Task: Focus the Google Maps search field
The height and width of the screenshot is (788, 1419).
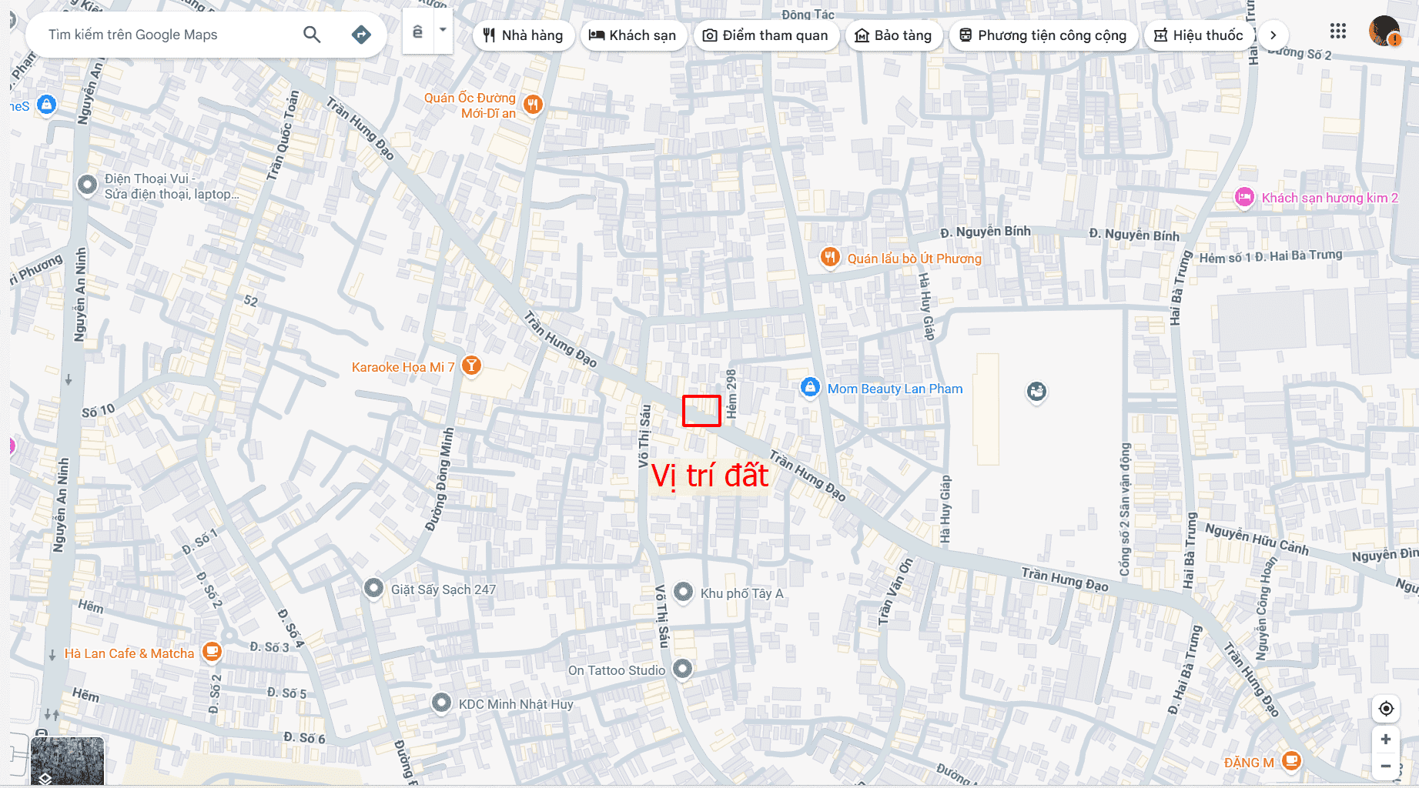Action: [x=169, y=35]
